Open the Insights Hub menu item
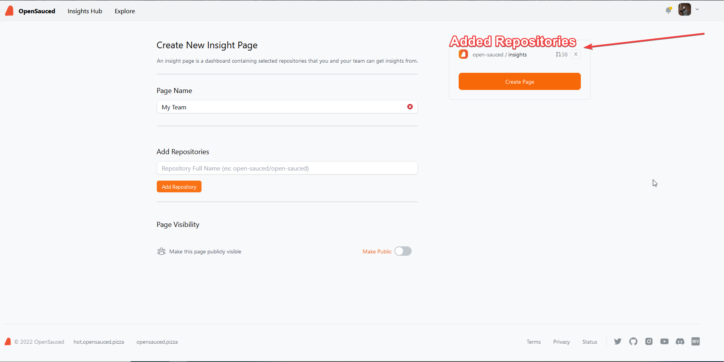This screenshot has width=724, height=362. [x=84, y=11]
